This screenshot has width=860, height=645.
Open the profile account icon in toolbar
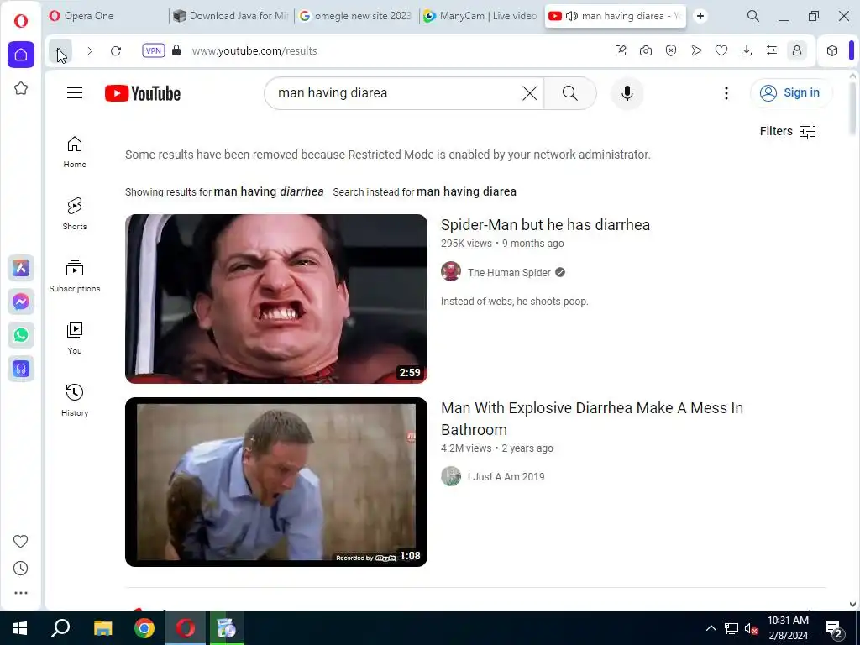[797, 50]
